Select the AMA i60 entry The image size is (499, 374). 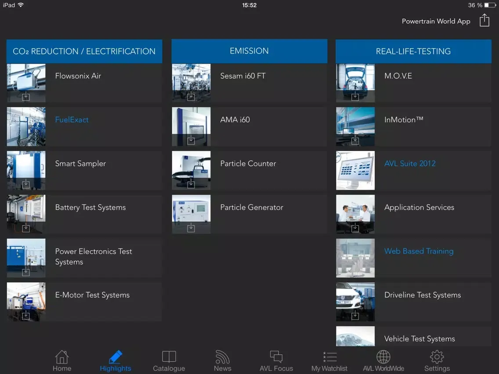click(x=249, y=126)
